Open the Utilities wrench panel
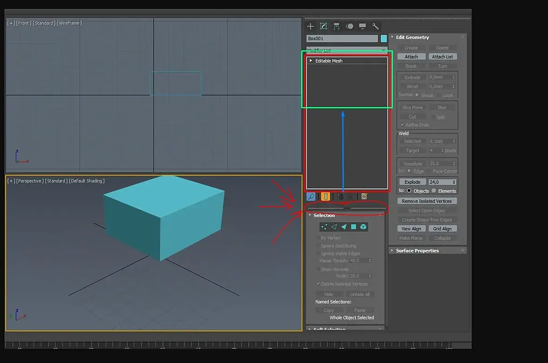The width and height of the screenshot is (548, 363). pyautogui.click(x=375, y=26)
